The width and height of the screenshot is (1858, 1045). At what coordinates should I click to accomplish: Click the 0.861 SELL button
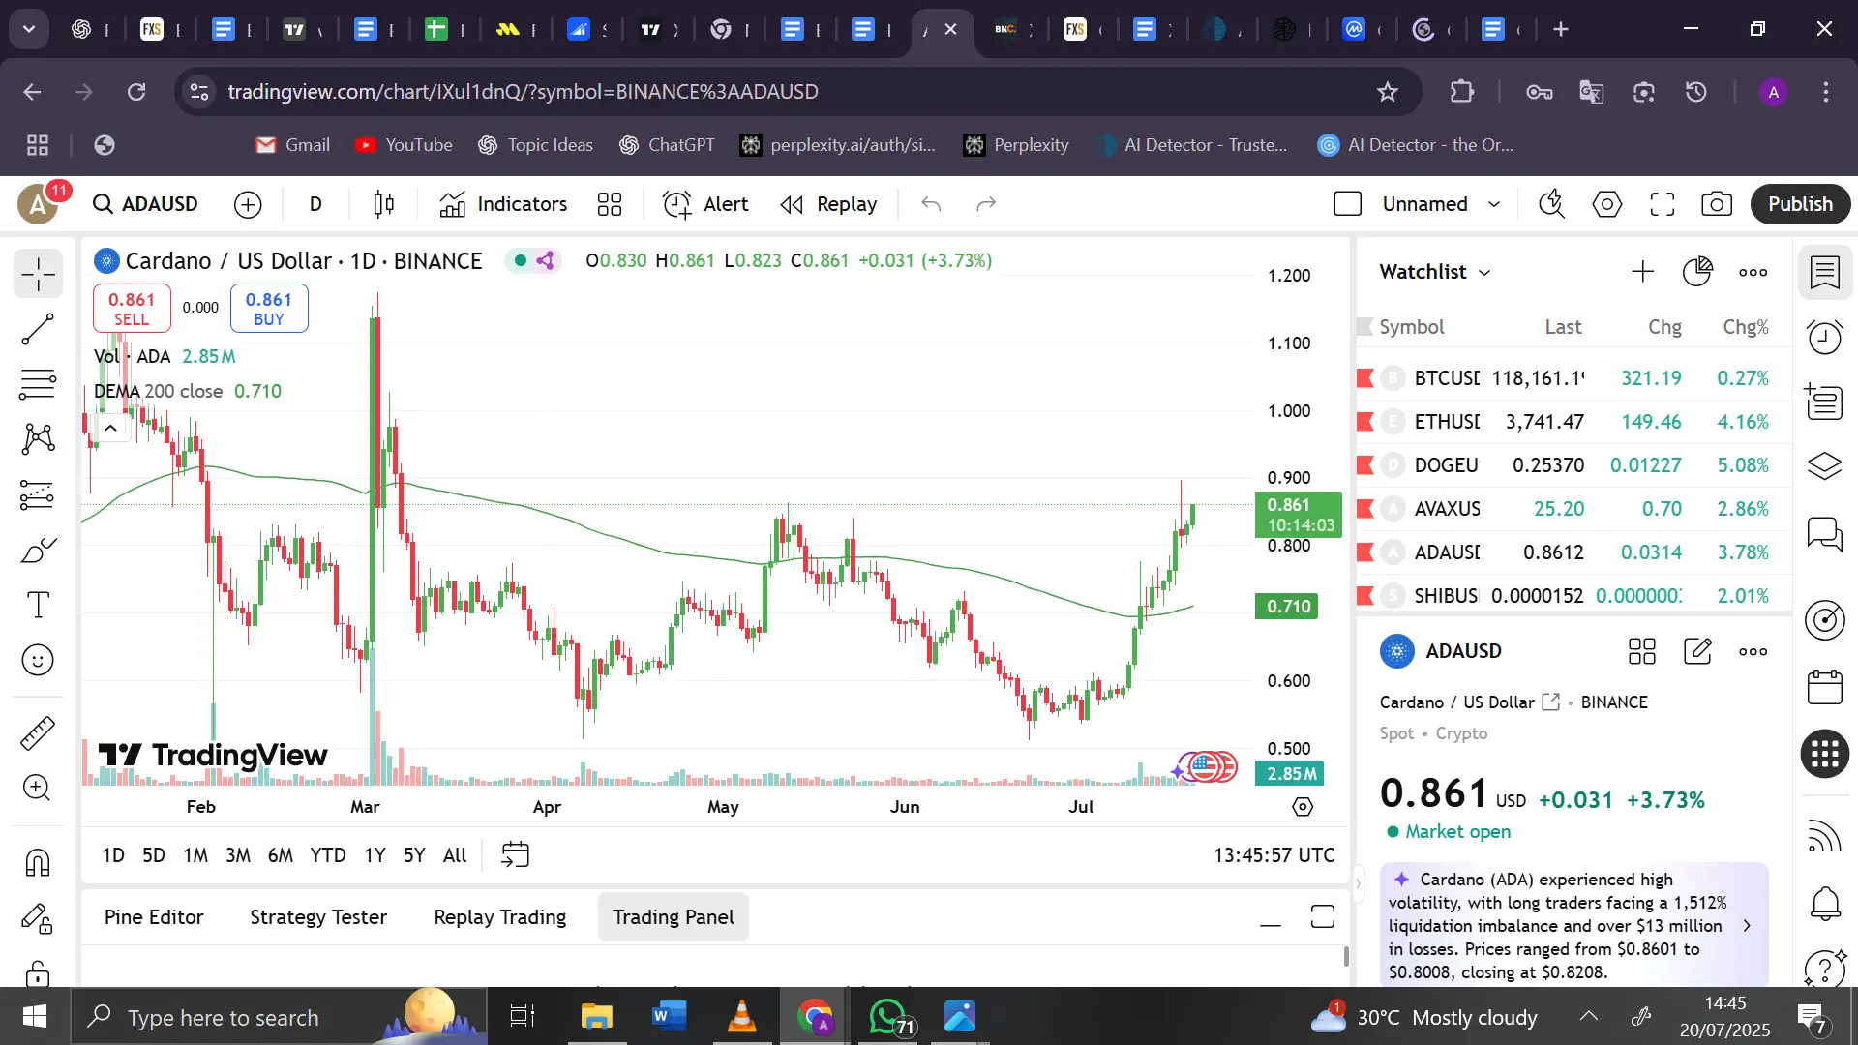coord(132,309)
